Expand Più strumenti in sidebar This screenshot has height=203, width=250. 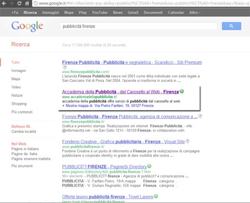click(x=22, y=166)
